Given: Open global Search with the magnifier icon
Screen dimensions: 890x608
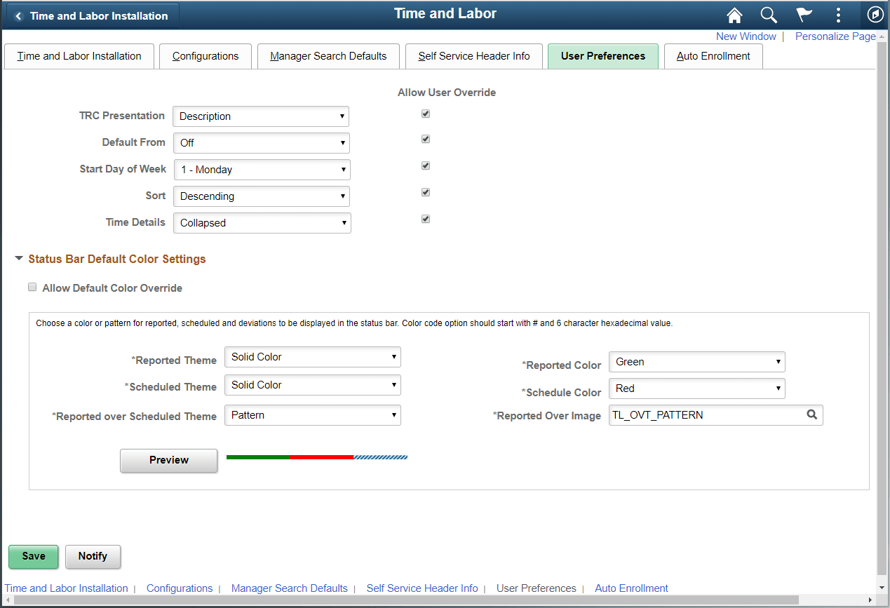Looking at the screenshot, I should tap(769, 15).
